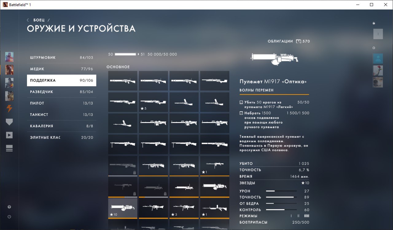
Task: Click the ВОЛНЫ ПЕРЕМЕН heading
Action: point(257,90)
